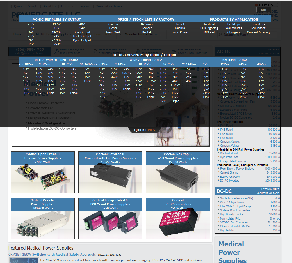Open the IP65 Rated LED supplies link
The width and height of the screenshot is (292, 263).
click(x=226, y=130)
